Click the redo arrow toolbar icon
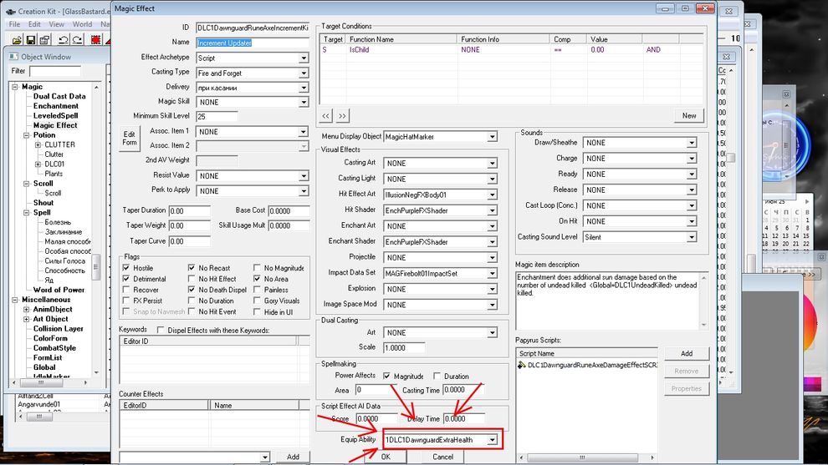This screenshot has height=465, width=828. [x=79, y=40]
